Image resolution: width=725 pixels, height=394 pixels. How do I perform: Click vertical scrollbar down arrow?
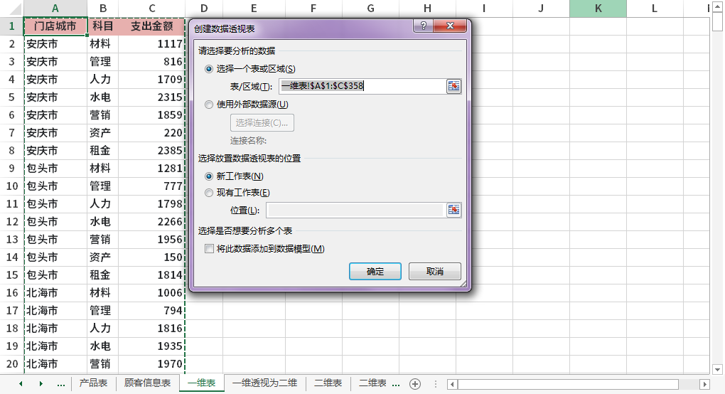point(717,370)
